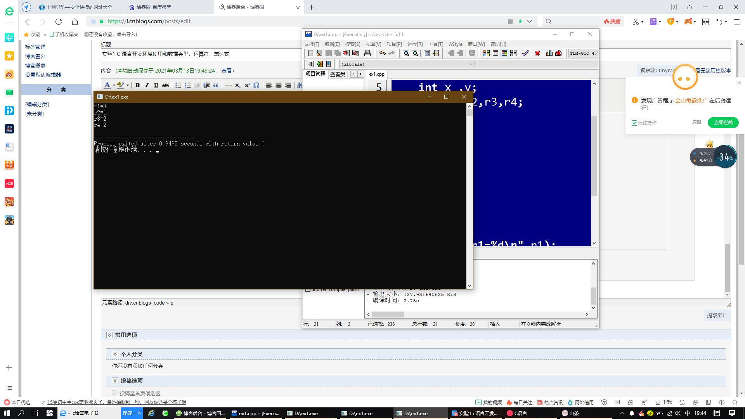This screenshot has width=745, height=419.
Task: Click the Add to project green plus icon
Action: coord(319,64)
